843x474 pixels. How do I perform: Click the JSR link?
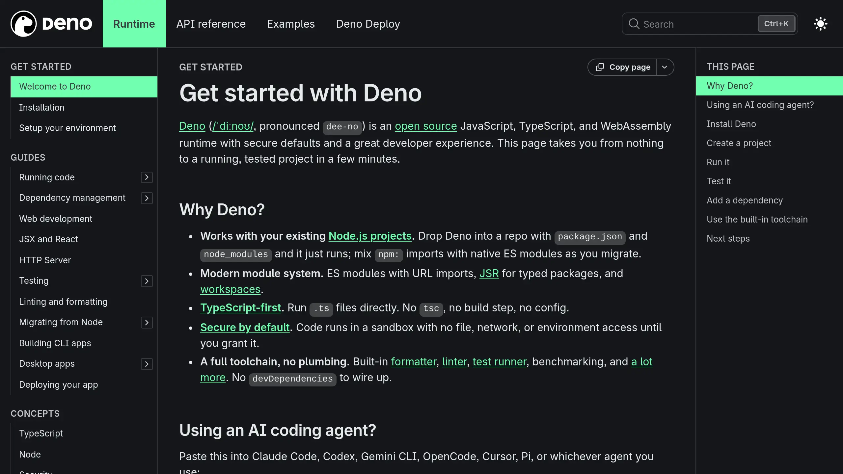[489, 274]
